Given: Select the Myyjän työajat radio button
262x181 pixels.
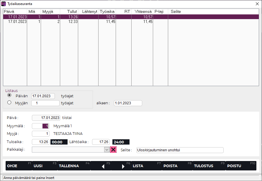Looking at the screenshot, I should (9, 103).
